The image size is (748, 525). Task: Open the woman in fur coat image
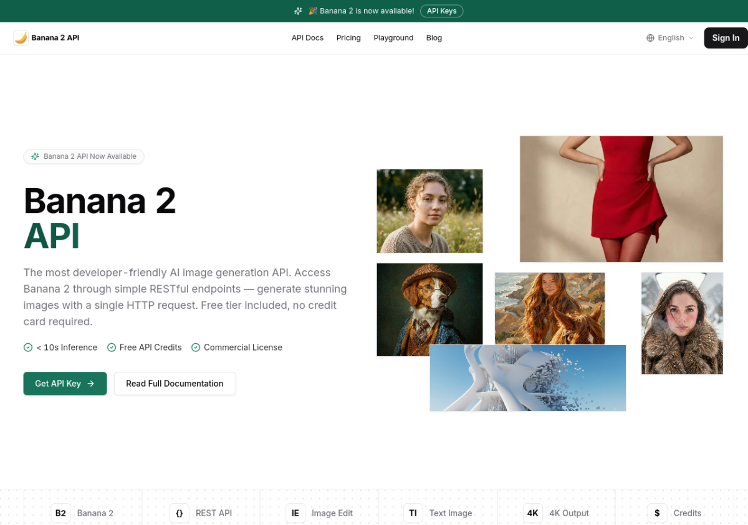tap(682, 323)
